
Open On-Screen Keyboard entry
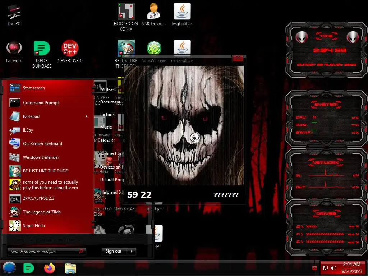pos(50,144)
